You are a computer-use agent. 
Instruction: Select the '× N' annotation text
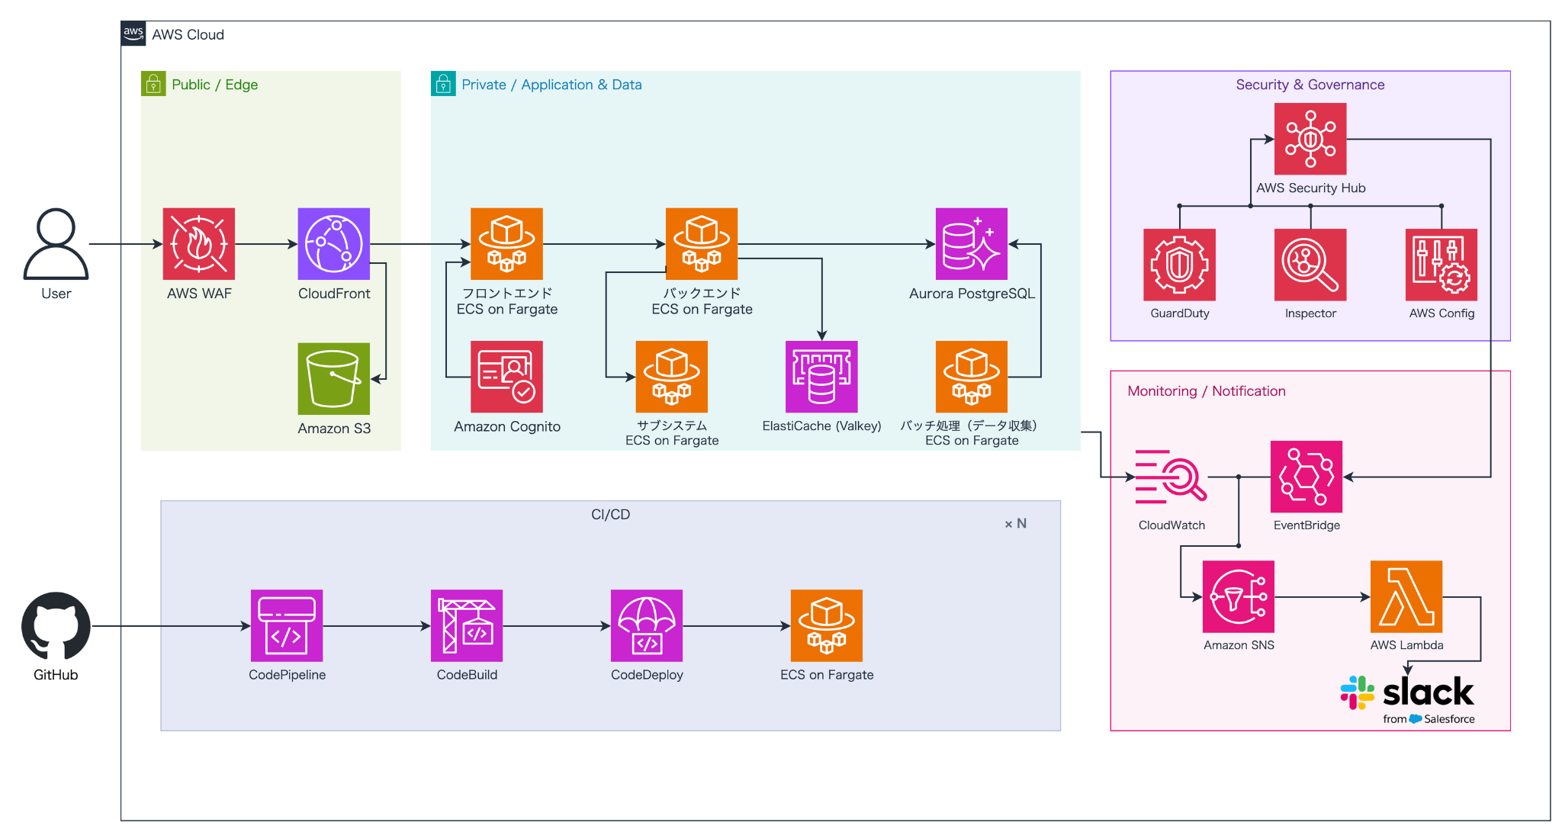point(1015,523)
